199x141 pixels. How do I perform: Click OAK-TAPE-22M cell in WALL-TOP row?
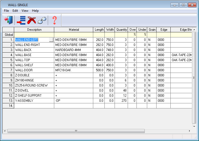click(181, 60)
